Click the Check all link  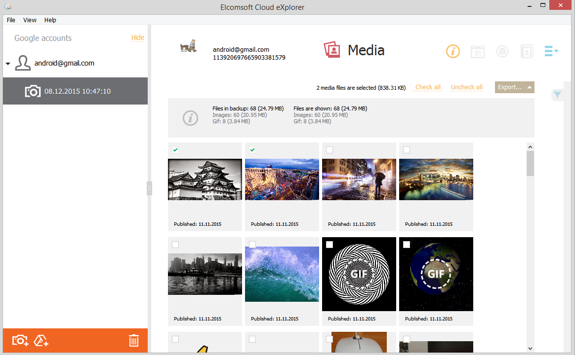click(x=428, y=87)
